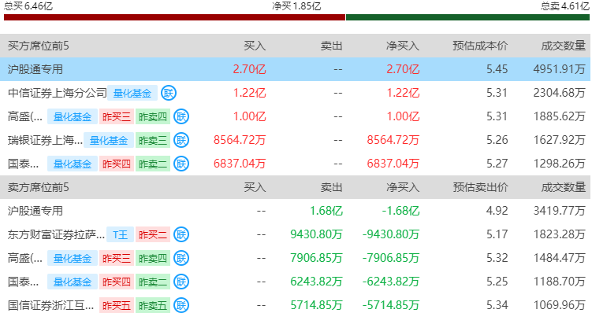Click 联 icon in buyer 国泰 row
The height and width of the screenshot is (313, 592).
tap(181, 164)
